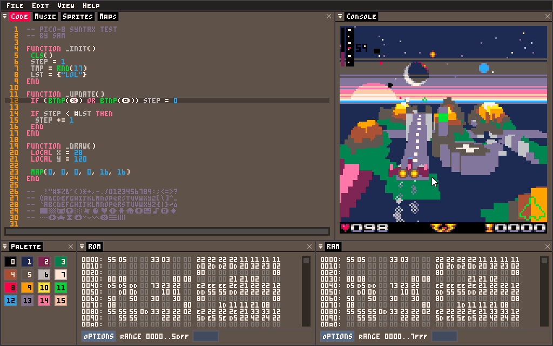The width and height of the screenshot is (553, 346).
Task: Click the "FUNCTION _DRAW()" code line
Action: pyautogui.click(x=61, y=146)
